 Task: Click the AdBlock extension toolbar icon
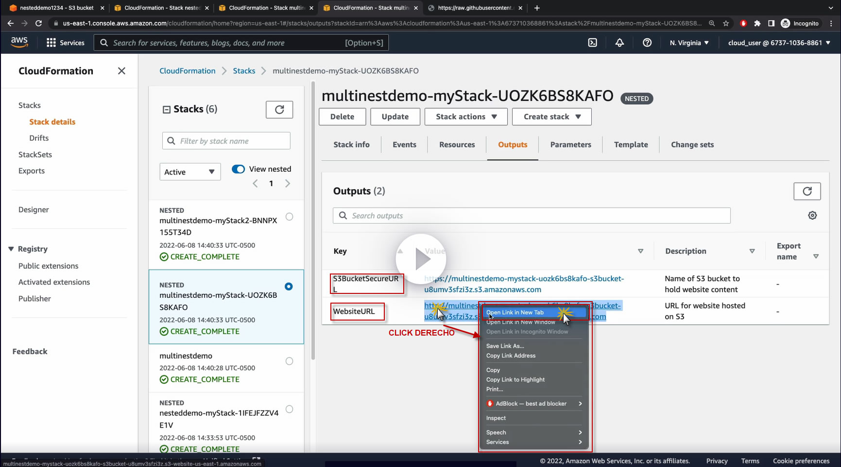[743, 23]
